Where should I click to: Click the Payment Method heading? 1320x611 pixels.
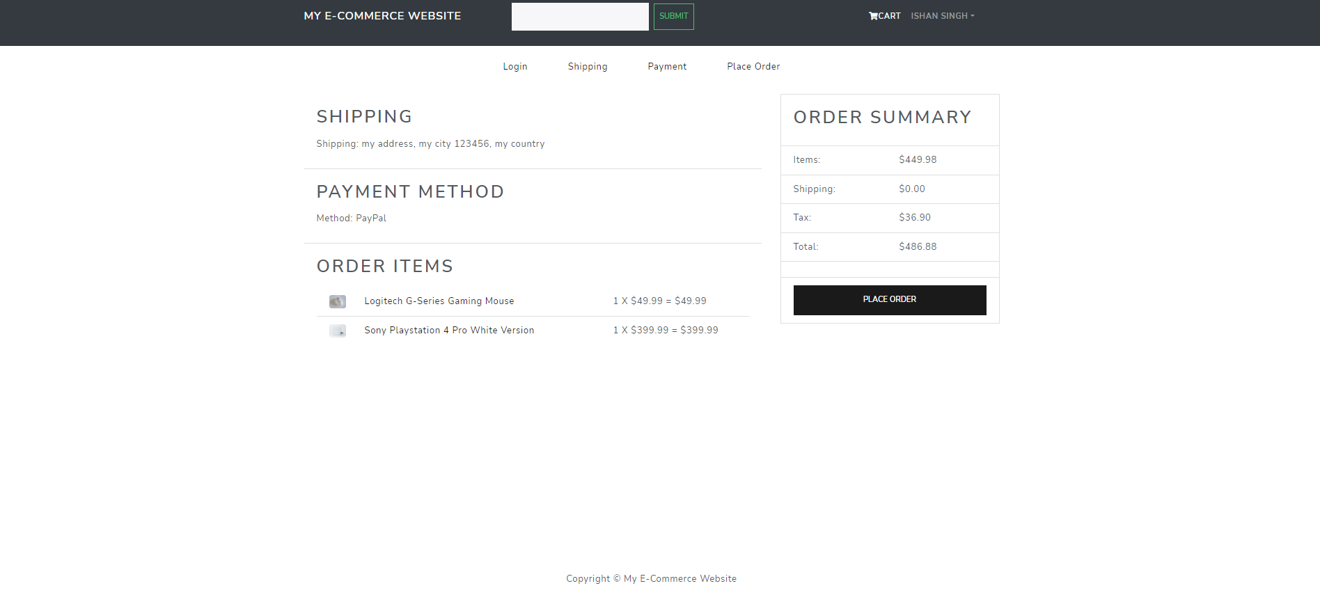pyautogui.click(x=410, y=192)
